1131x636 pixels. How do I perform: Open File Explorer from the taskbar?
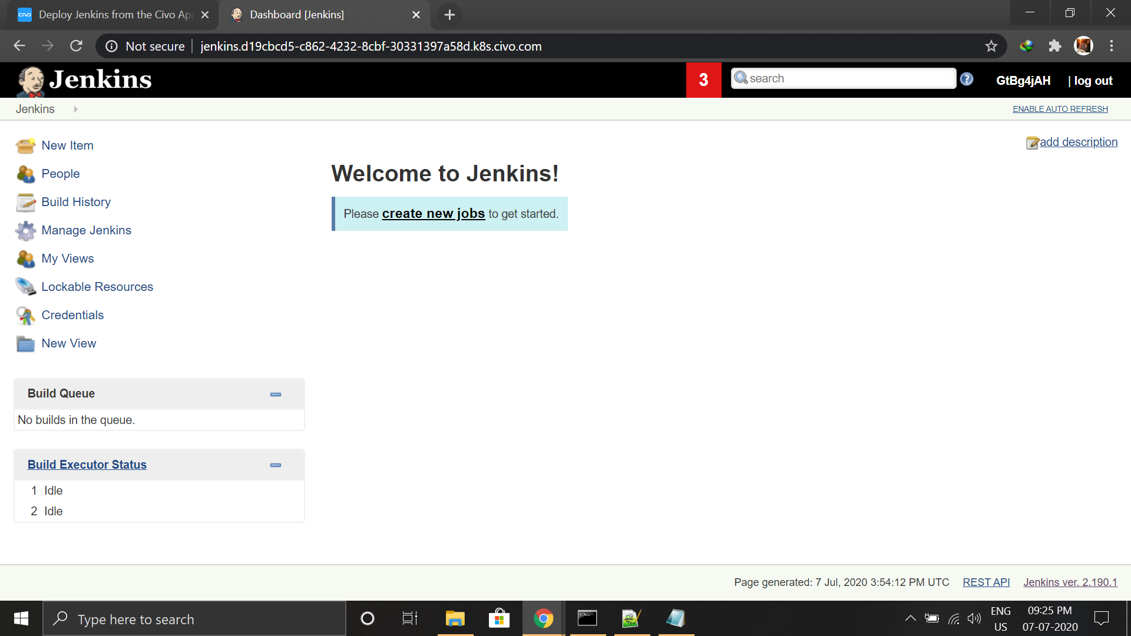pos(455,618)
